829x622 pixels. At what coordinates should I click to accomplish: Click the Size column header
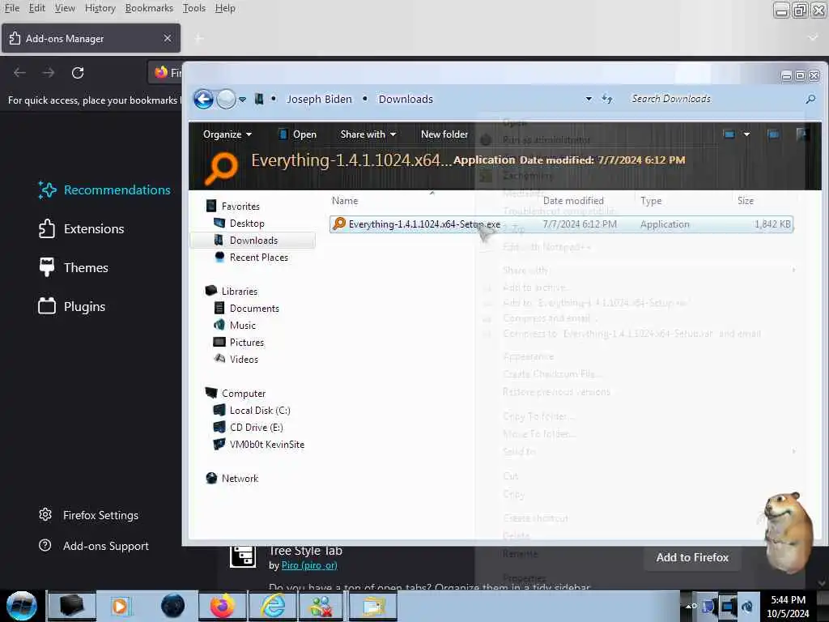click(x=746, y=201)
